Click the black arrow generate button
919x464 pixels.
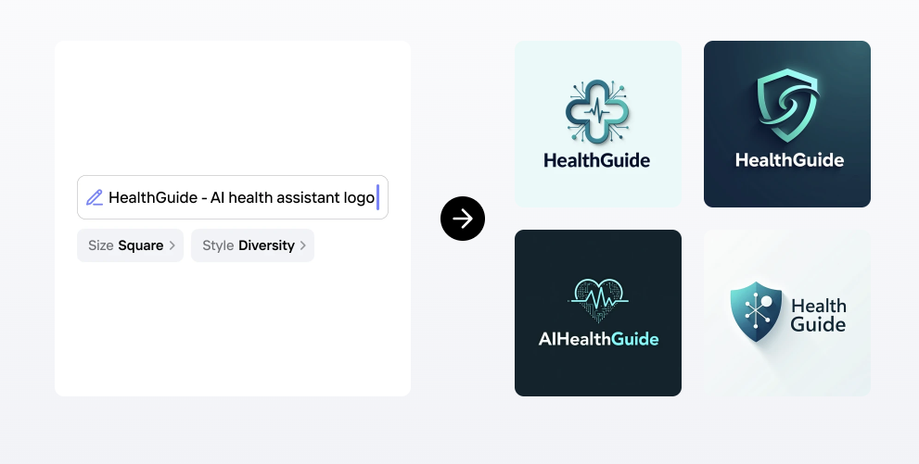(463, 219)
